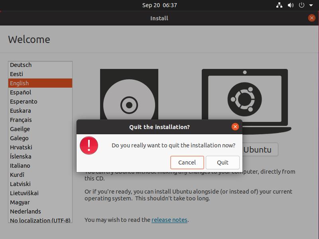Screen dimensions: 319x239
Task: Select Hrvatski in the language list
Action: (40, 147)
